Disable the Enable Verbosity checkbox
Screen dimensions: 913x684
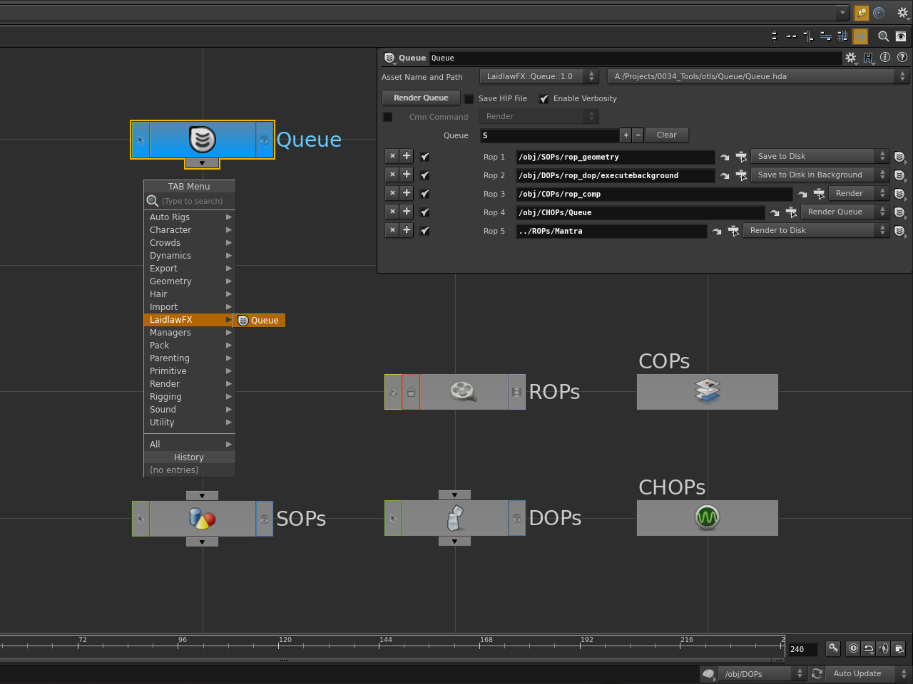[x=544, y=99]
